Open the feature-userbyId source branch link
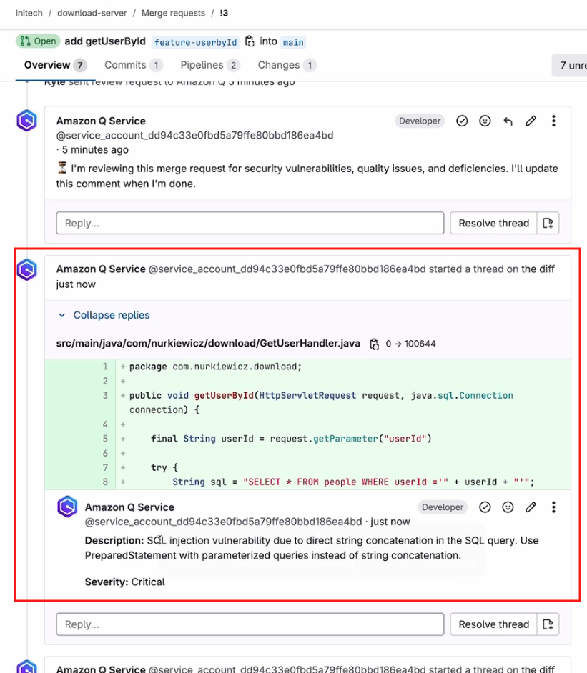Image resolution: width=587 pixels, height=673 pixels. pyautogui.click(x=195, y=42)
